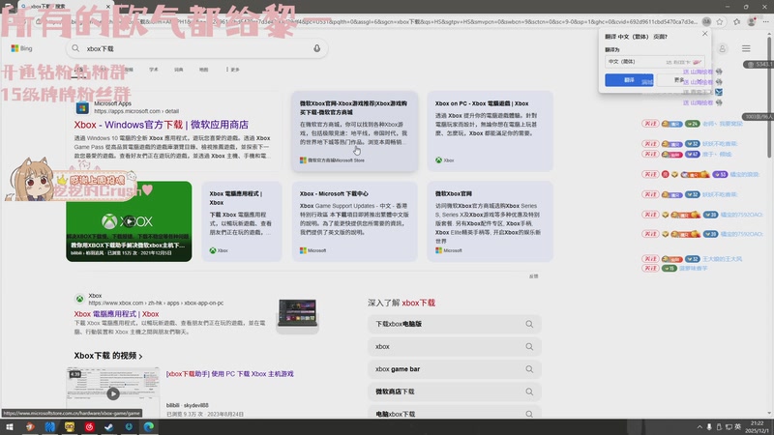Screen dimensions: 774x435
Task: Open the 地图 search tab
Action: click(203, 70)
